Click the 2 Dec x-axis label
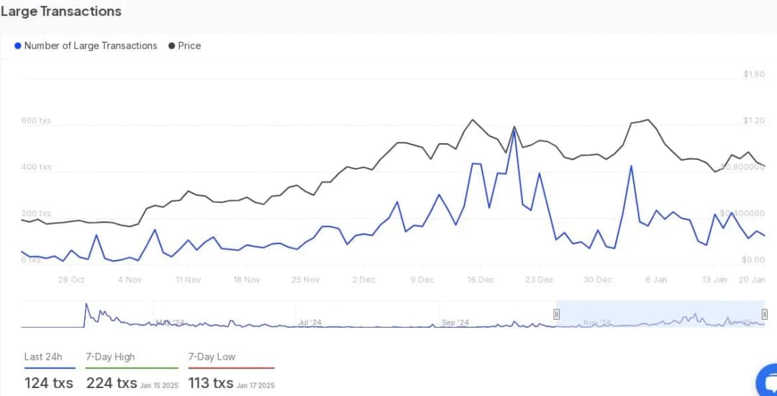This screenshot has height=396, width=777. click(x=364, y=279)
